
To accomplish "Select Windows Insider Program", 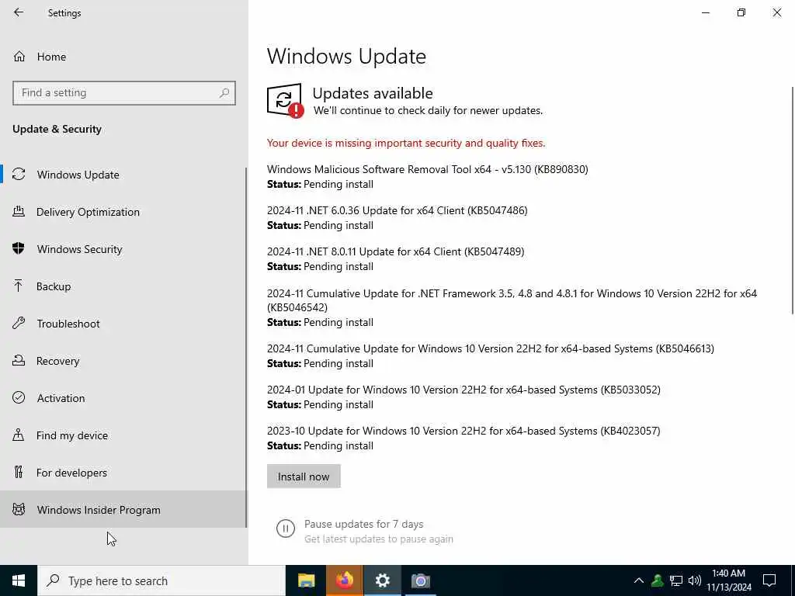I will tap(123, 509).
